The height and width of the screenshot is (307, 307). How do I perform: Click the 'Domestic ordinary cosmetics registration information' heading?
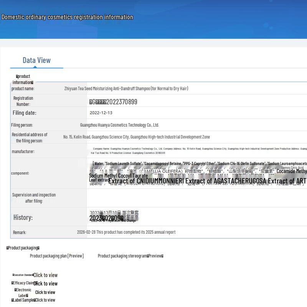68,17
